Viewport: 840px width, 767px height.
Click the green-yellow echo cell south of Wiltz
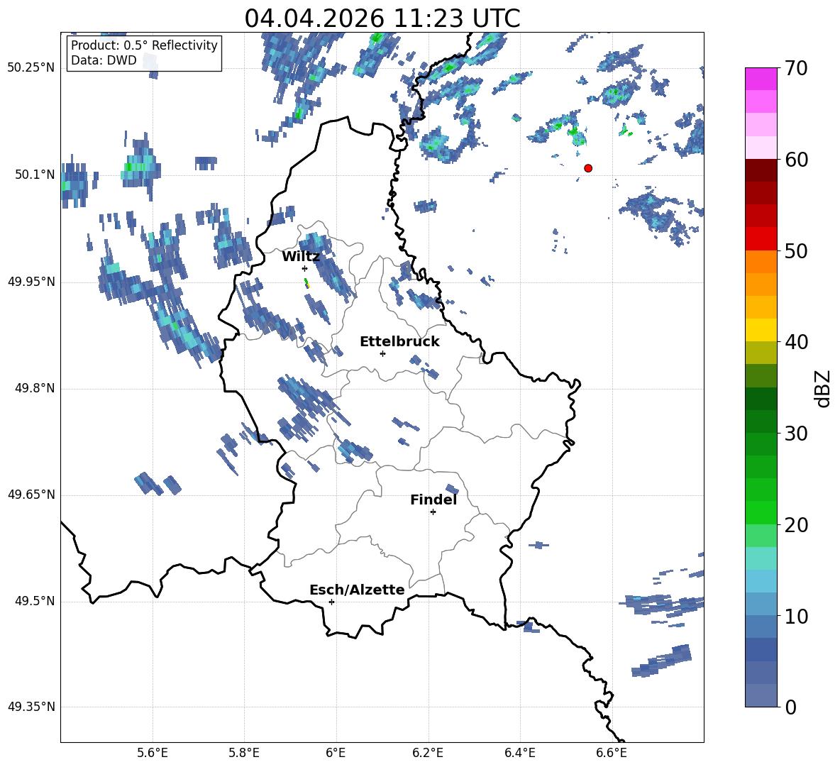pyautogui.click(x=307, y=283)
